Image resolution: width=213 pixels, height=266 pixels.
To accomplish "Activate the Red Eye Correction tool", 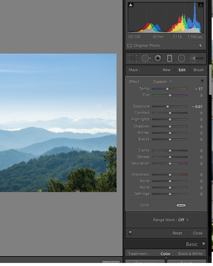I will pos(158,58).
